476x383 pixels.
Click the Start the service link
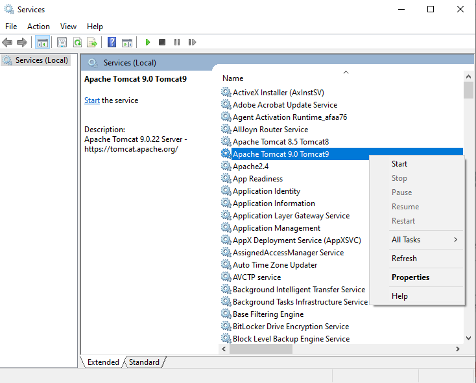(92, 100)
